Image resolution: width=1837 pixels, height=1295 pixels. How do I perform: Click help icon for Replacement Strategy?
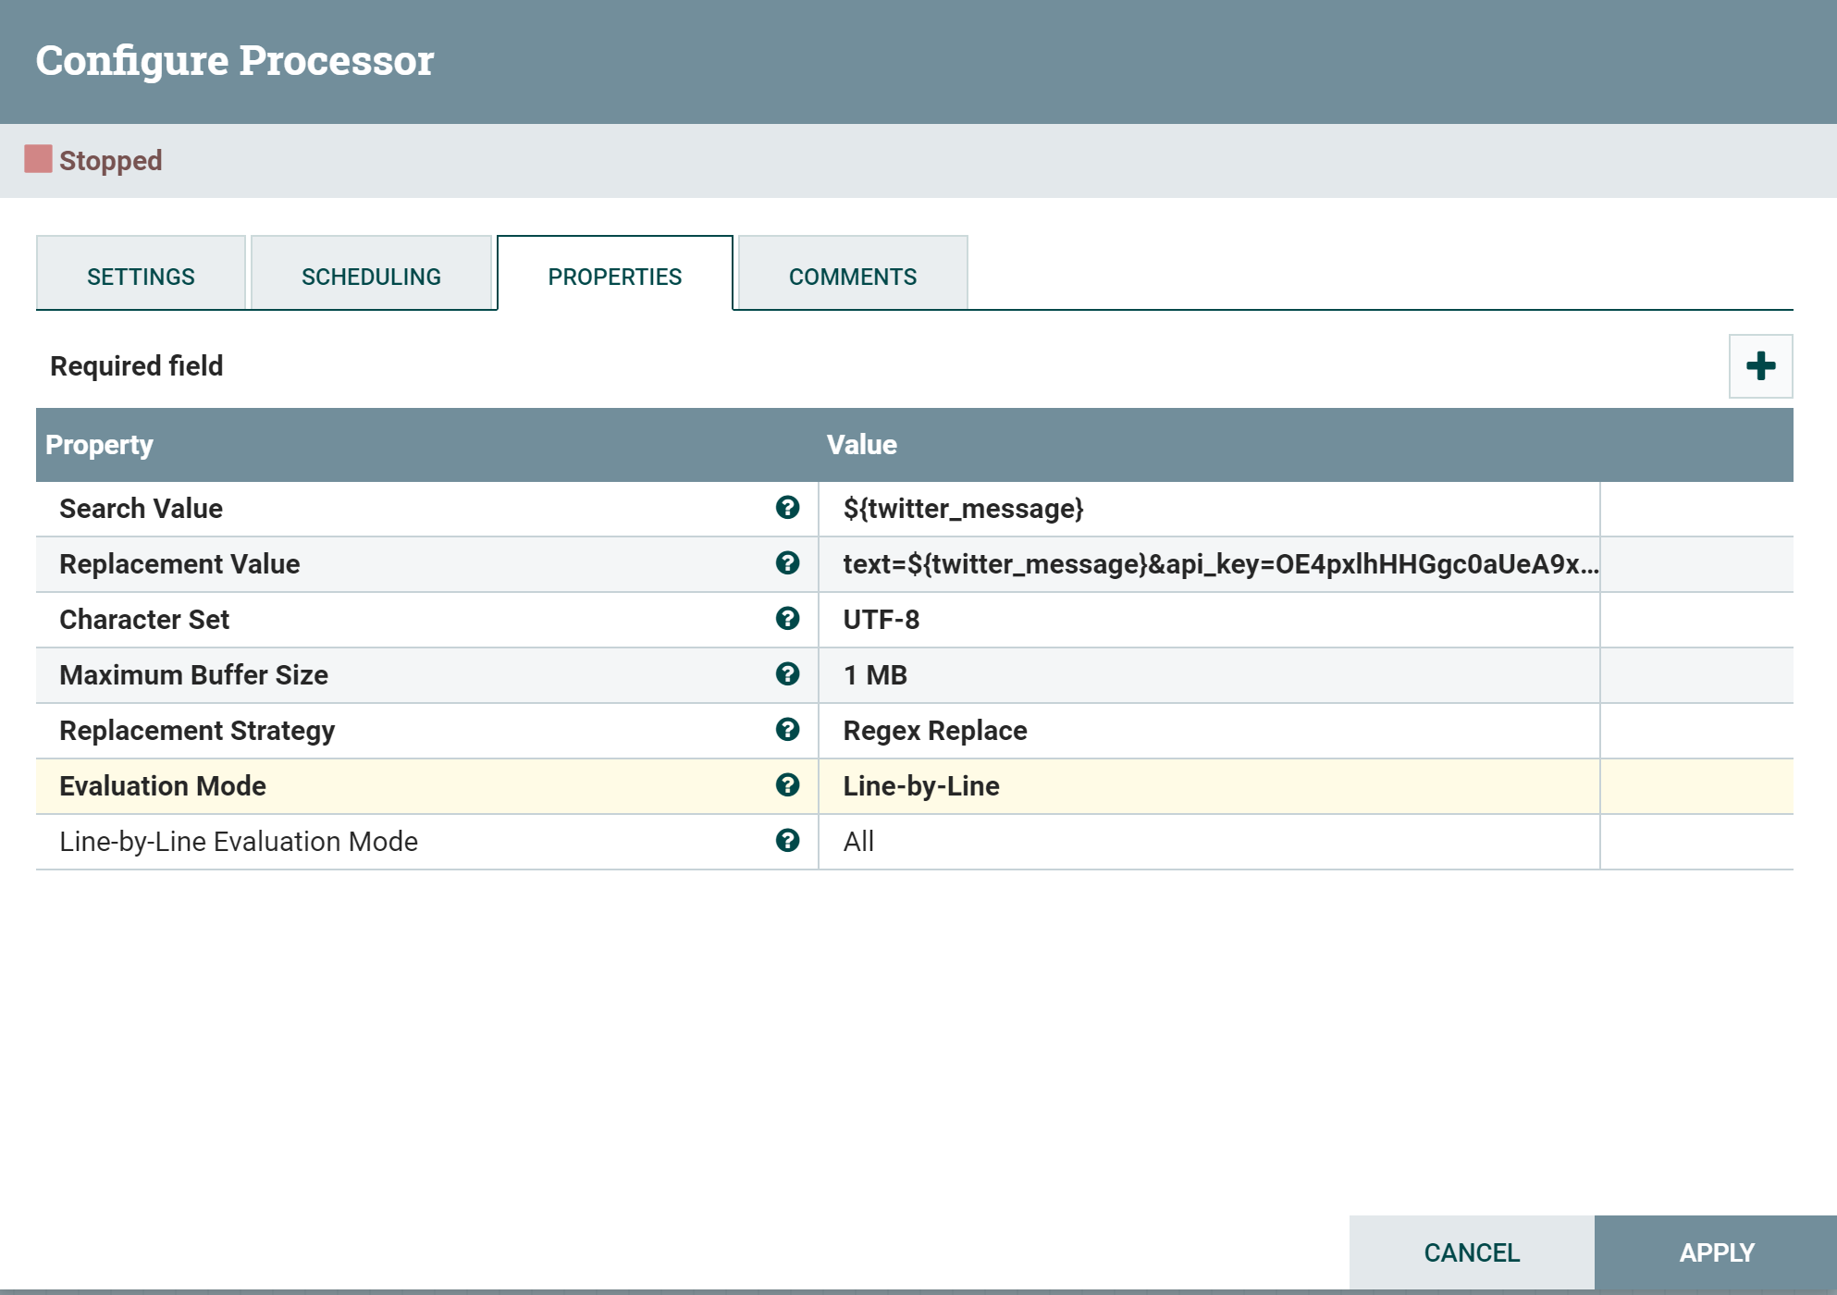click(787, 730)
